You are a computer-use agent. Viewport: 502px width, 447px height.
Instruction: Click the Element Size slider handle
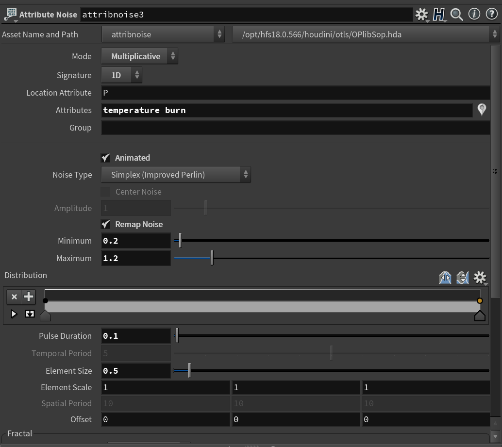(x=189, y=370)
